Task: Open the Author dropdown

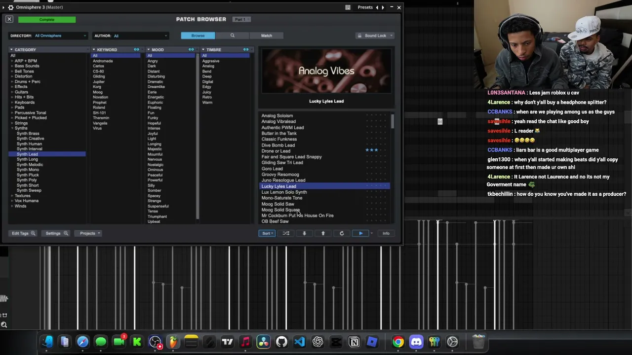Action: [131, 35]
